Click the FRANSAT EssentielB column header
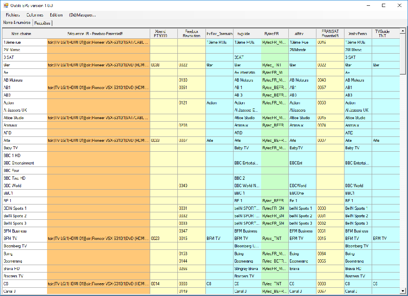This screenshot has width=408, height=296. click(x=330, y=33)
